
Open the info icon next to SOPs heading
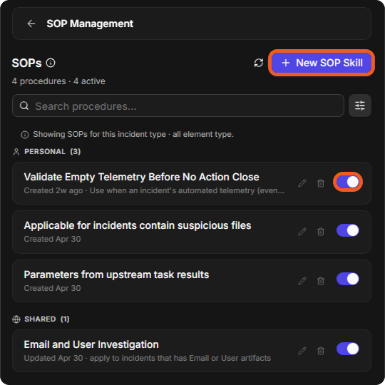[x=51, y=63]
